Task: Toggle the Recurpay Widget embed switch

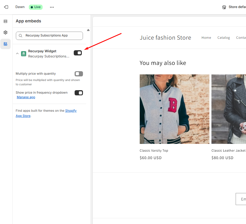Action: [x=78, y=53]
